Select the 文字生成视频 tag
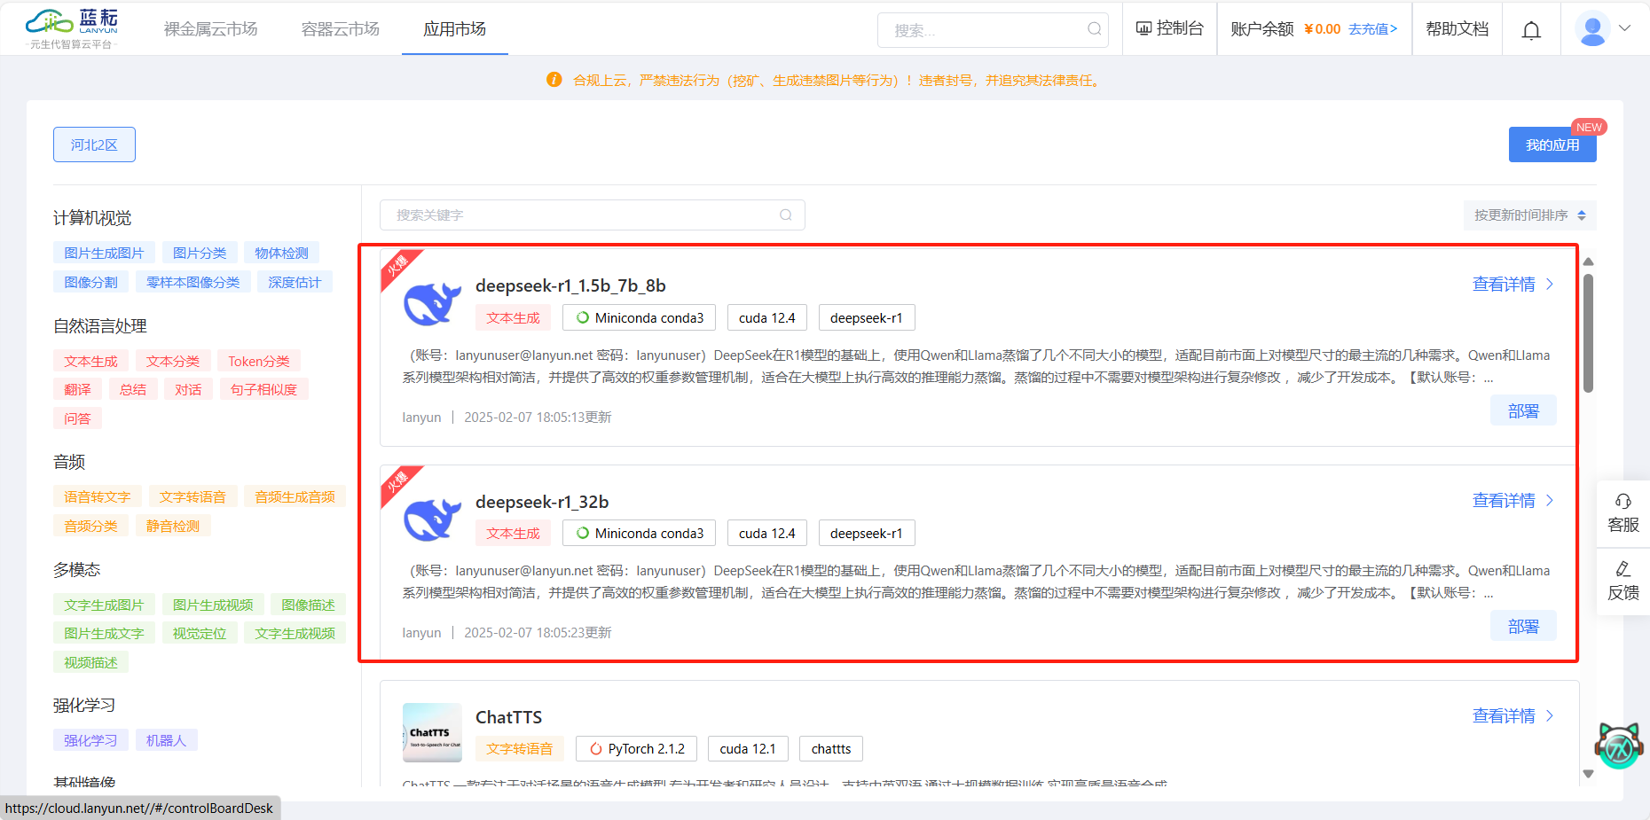This screenshot has height=820, width=1650. tap(295, 634)
